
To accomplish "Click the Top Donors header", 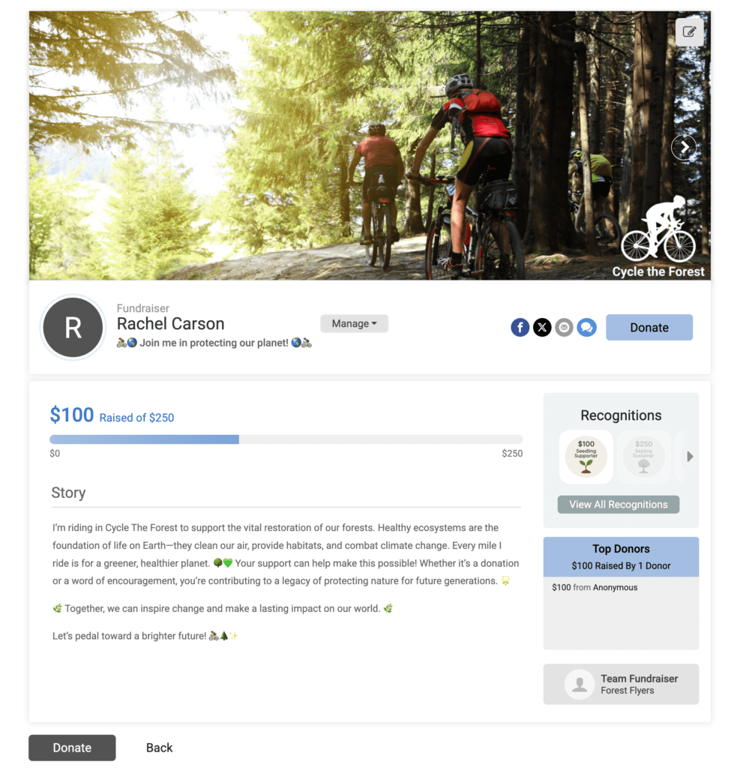I will click(x=621, y=557).
